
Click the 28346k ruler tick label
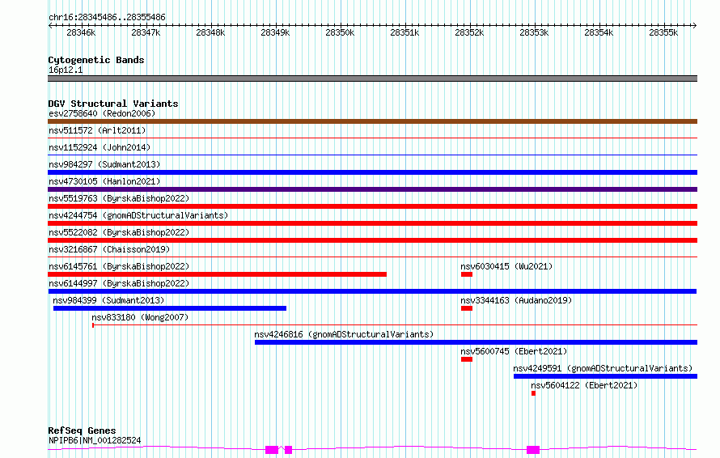pyautogui.click(x=81, y=32)
